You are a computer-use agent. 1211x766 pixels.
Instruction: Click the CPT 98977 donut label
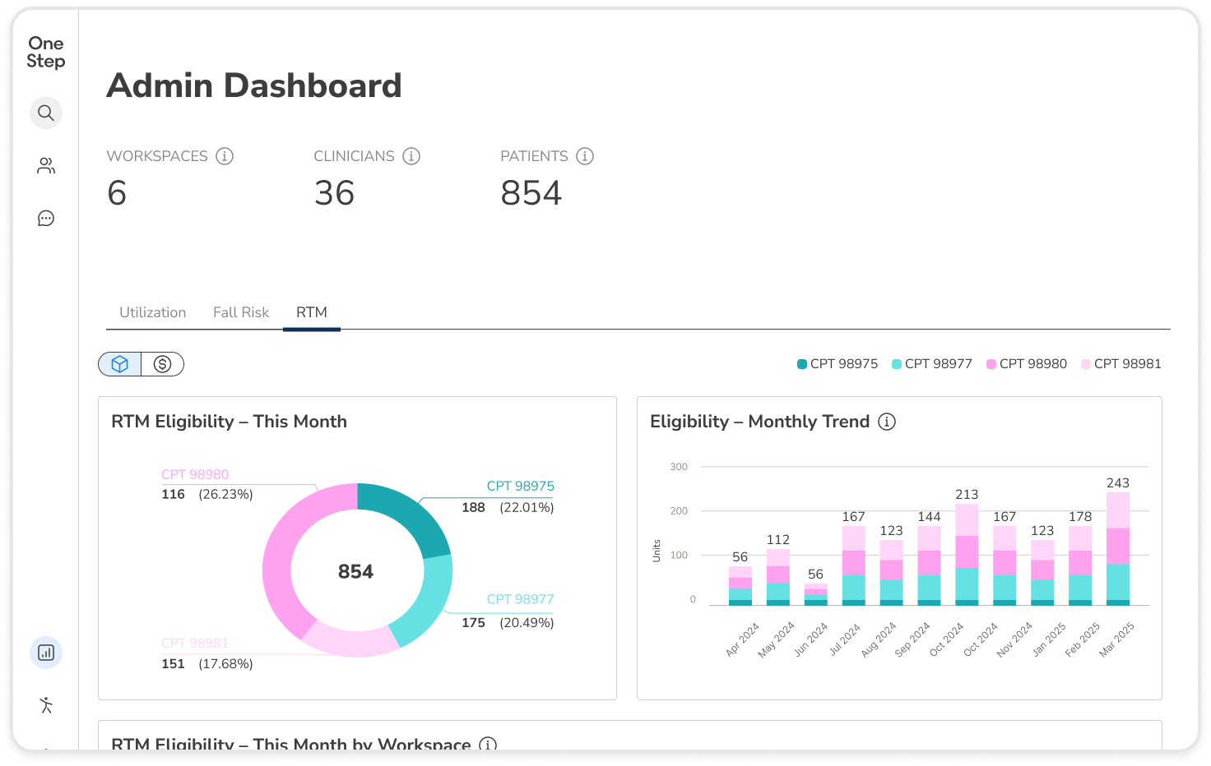[521, 599]
